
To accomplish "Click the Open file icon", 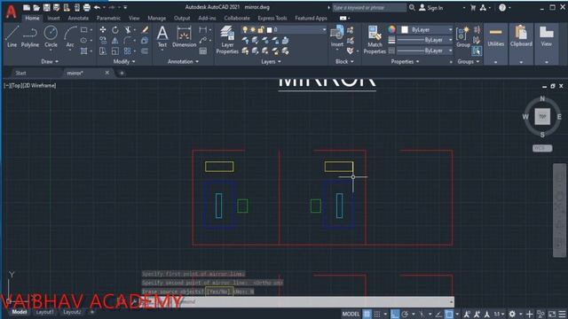I will (x=36, y=7).
